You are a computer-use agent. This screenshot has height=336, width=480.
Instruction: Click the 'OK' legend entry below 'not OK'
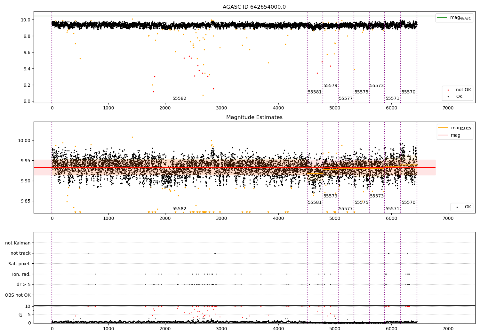tap(459, 97)
